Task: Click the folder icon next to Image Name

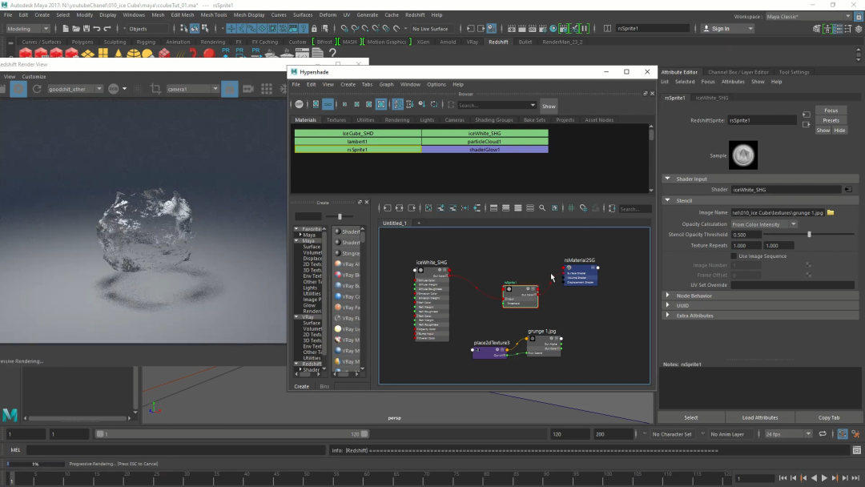Action: click(x=831, y=212)
